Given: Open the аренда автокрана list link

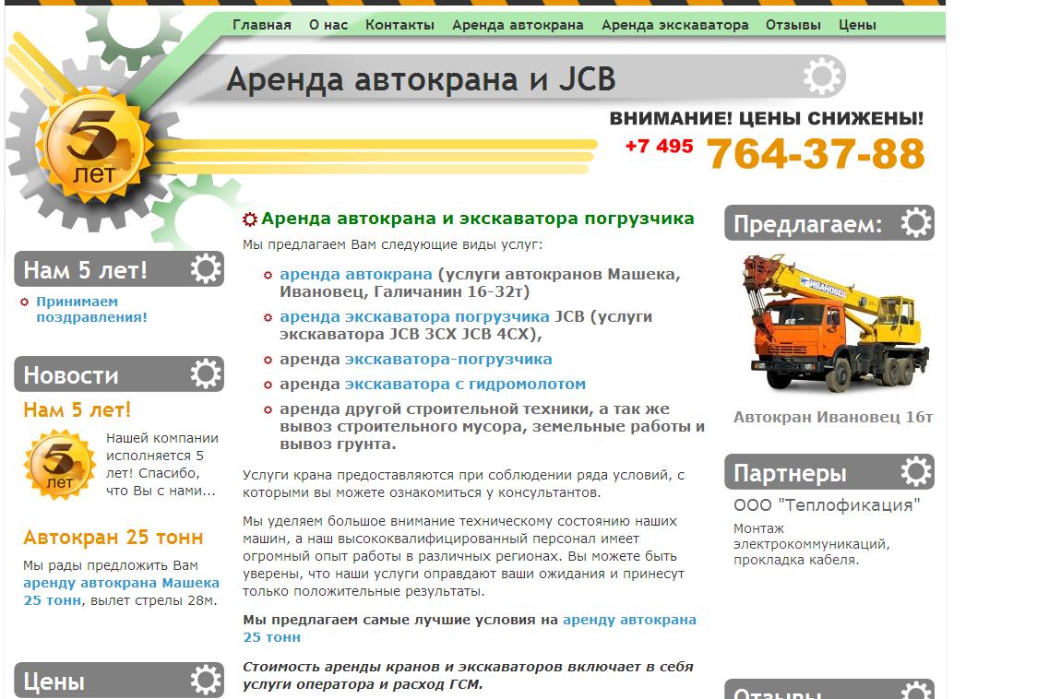Looking at the screenshot, I should tap(356, 275).
